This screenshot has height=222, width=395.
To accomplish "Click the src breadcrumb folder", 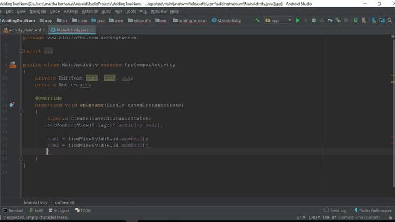I will coord(62,20).
